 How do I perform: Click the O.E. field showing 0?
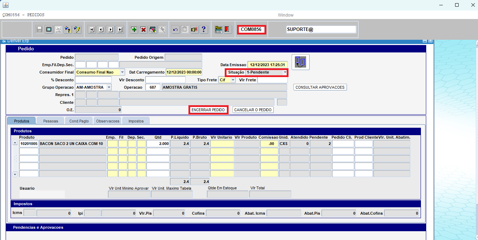tap(98, 110)
